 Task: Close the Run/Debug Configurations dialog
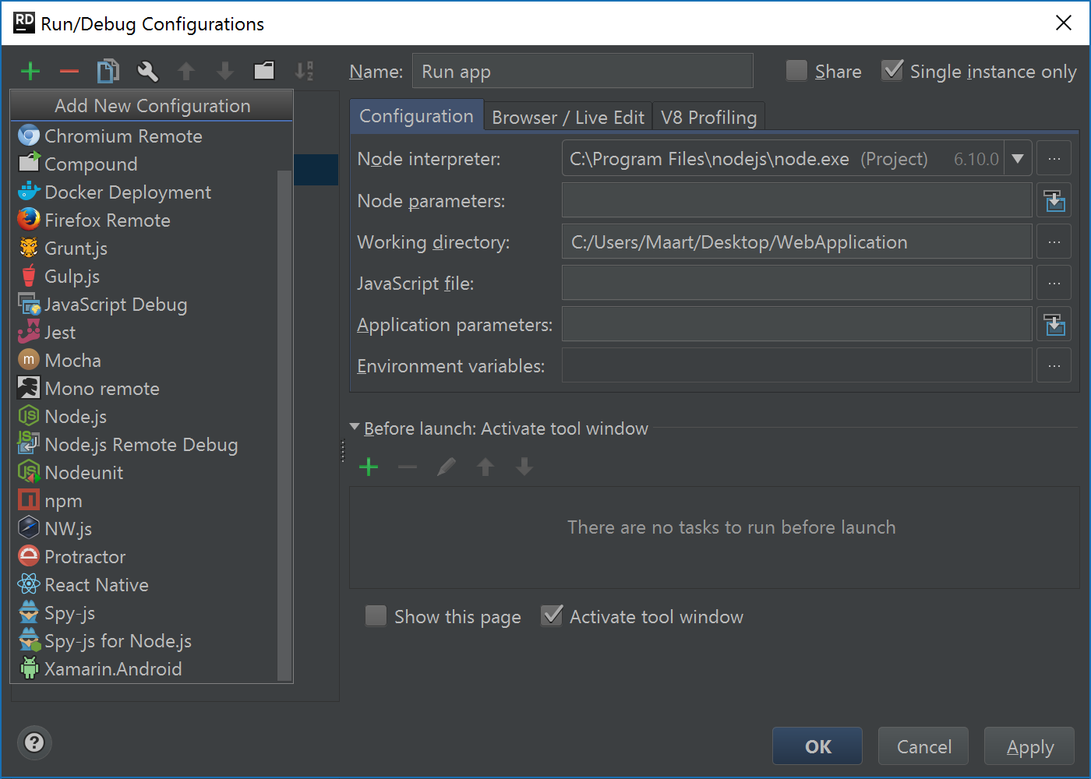click(1064, 23)
